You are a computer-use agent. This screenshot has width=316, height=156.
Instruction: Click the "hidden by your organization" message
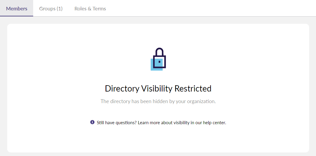pos(158,101)
